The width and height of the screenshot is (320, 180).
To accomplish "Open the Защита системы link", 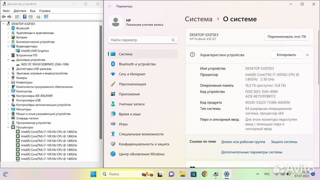I will (x=284, y=142).
